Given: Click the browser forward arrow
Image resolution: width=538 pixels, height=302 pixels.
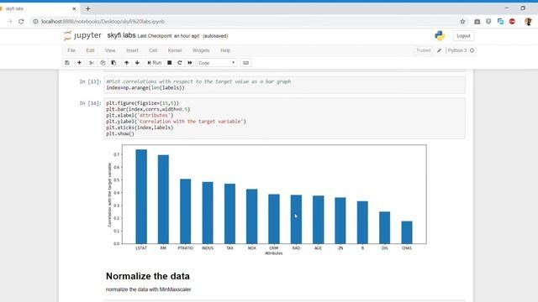Looking at the screenshot, I should (9, 21).
